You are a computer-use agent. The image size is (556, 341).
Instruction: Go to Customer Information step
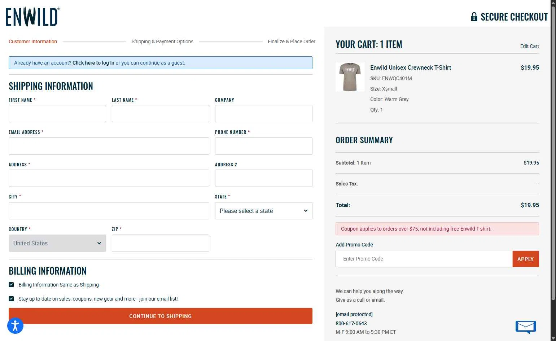(33, 41)
